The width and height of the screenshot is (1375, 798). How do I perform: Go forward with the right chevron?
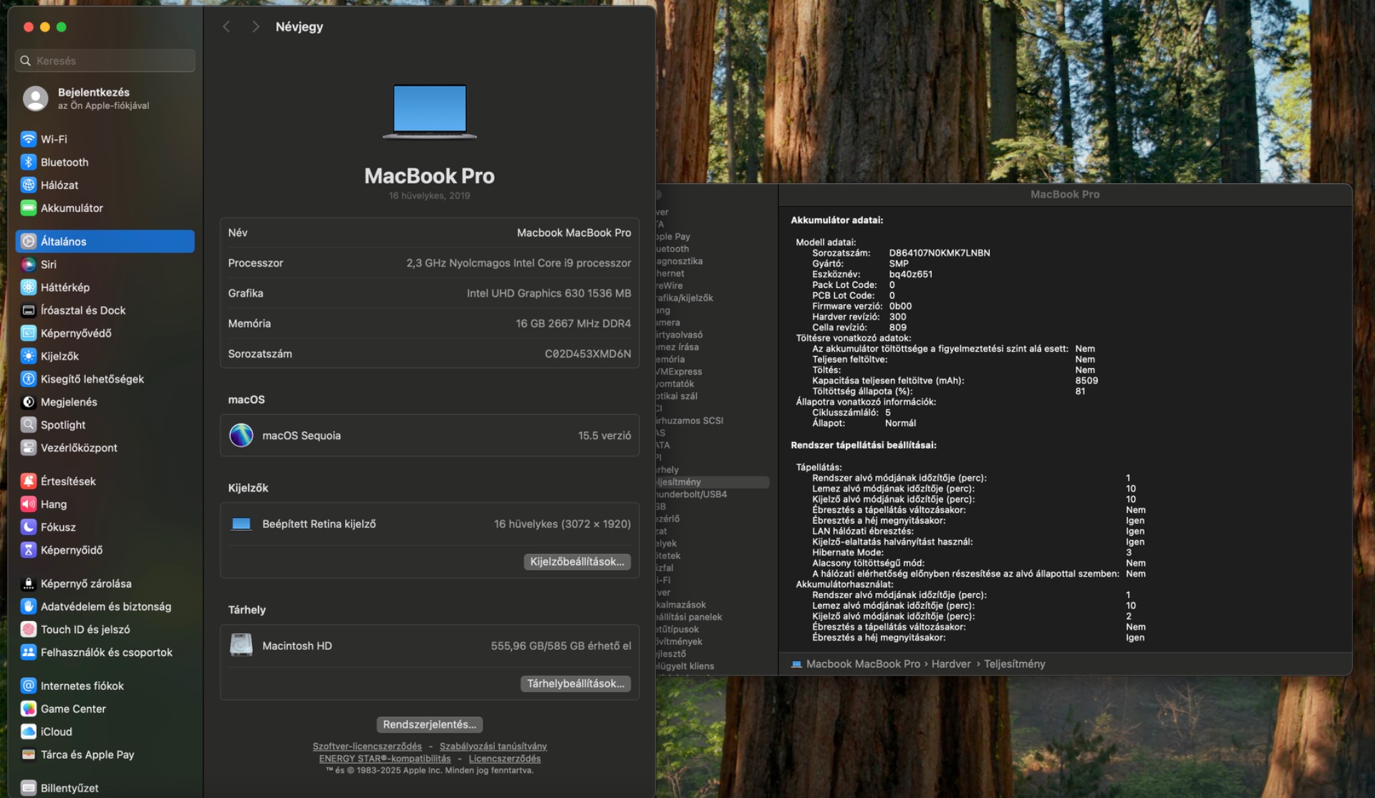[x=255, y=27]
